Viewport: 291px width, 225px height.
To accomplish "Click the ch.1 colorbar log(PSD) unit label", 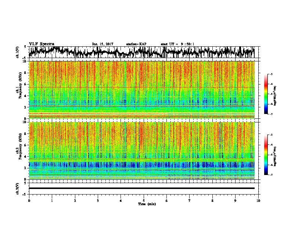I will point(275,96).
